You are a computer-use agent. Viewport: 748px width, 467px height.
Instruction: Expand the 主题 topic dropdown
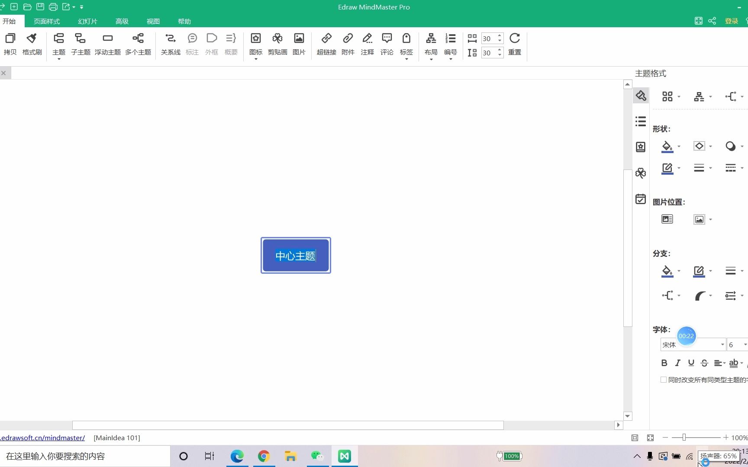[x=59, y=59]
